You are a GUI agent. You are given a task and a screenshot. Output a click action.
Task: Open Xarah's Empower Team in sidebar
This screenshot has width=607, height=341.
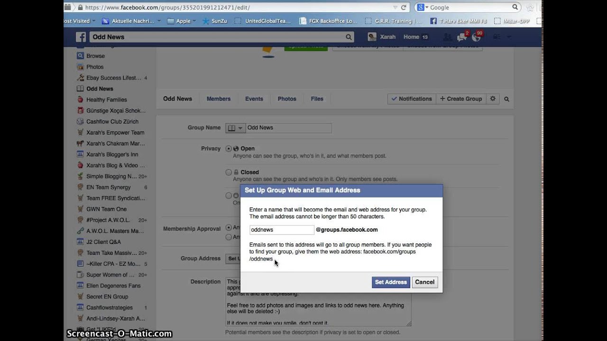coord(115,133)
